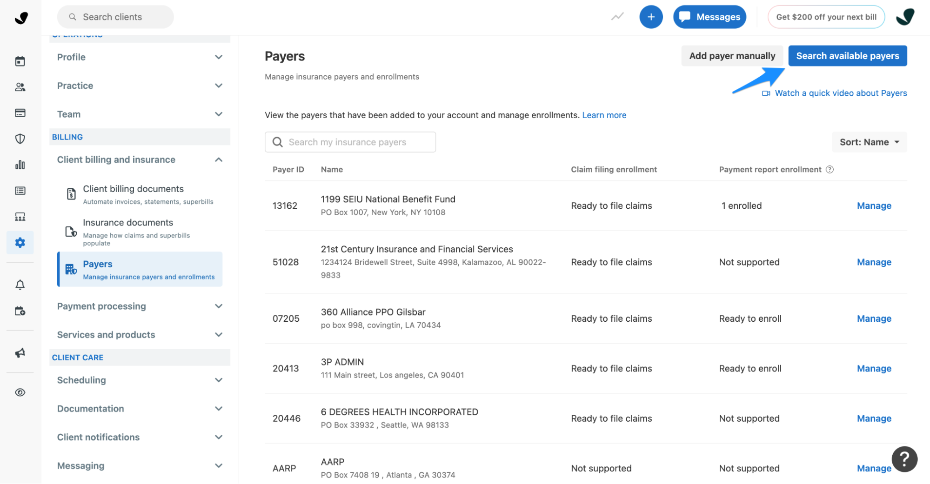Click the Payer ID column header
This screenshot has height=484, width=930.
point(288,170)
